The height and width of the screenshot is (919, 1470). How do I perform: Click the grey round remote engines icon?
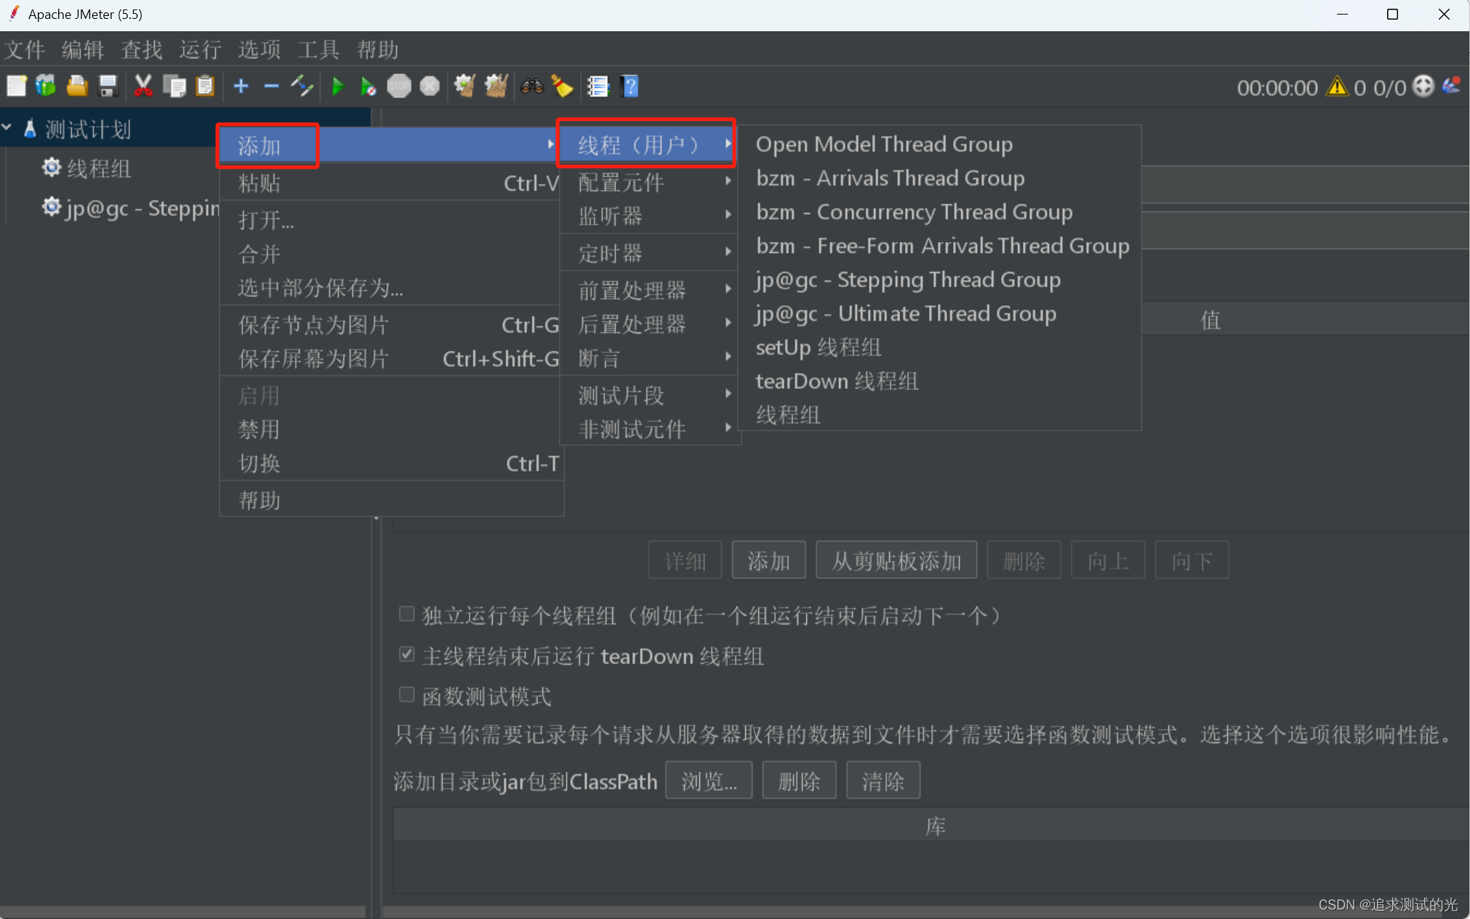[x=1423, y=87]
